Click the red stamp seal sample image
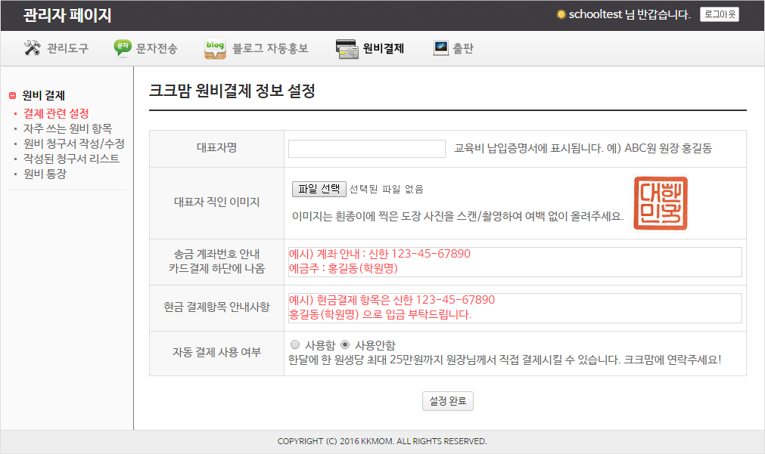765x454 pixels. click(x=661, y=203)
